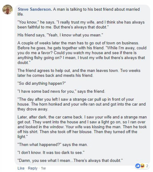Click the paragraph beginning "The day after you left"
Screen dimensions: 153x172
click(81, 104)
